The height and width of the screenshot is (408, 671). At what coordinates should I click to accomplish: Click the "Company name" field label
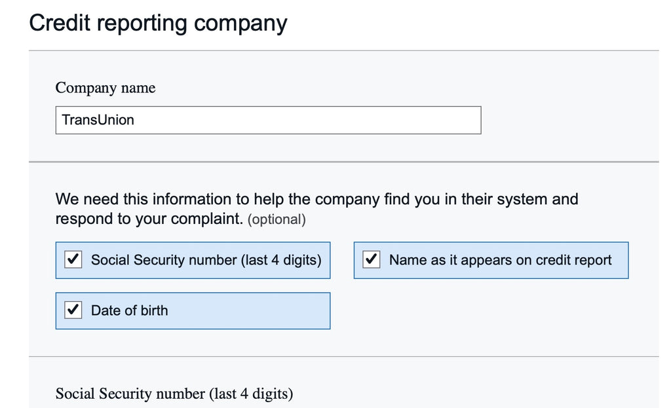point(105,88)
